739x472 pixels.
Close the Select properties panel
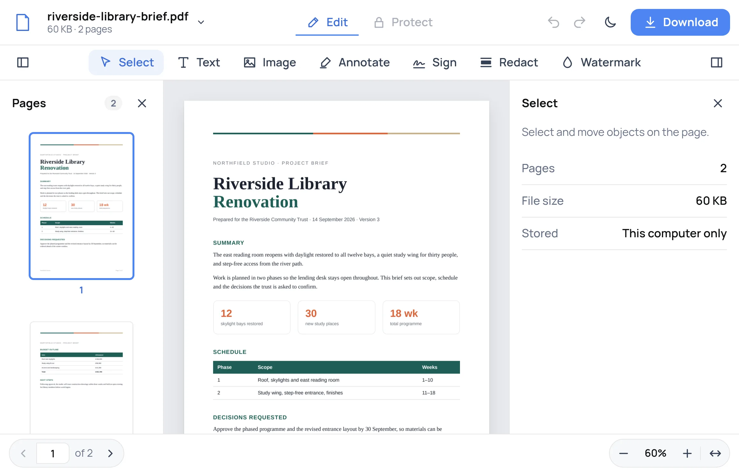coord(718,103)
